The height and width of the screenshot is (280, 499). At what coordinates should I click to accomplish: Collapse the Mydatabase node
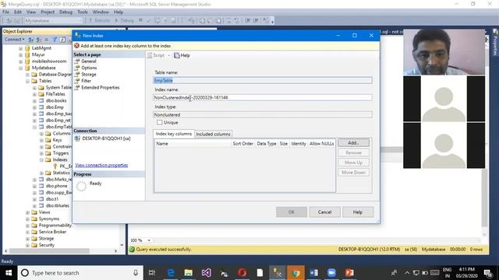pyautogui.click(x=21, y=68)
